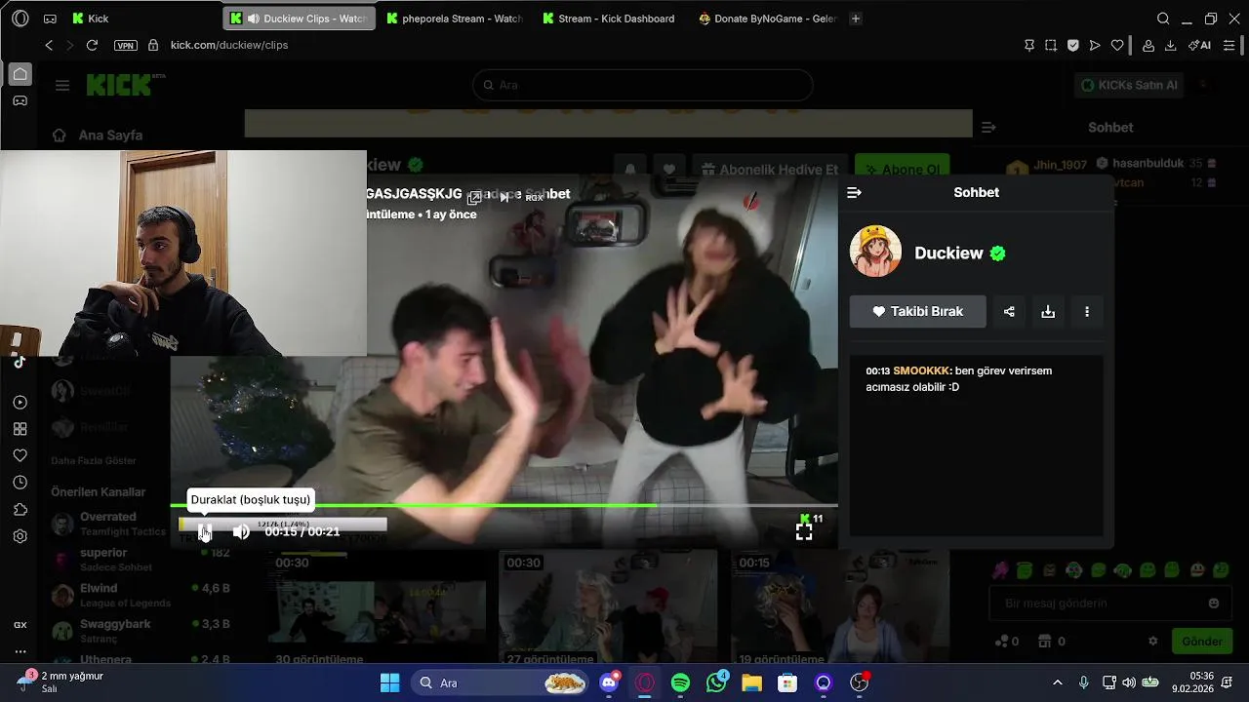Click SMOOKKK username in clip chat
1249x702 pixels.
click(921, 370)
